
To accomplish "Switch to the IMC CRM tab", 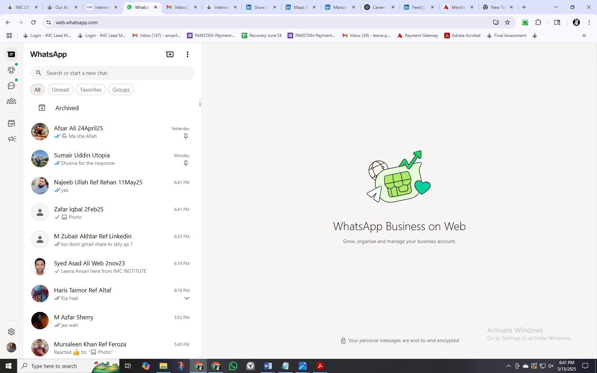I will (x=22, y=7).
